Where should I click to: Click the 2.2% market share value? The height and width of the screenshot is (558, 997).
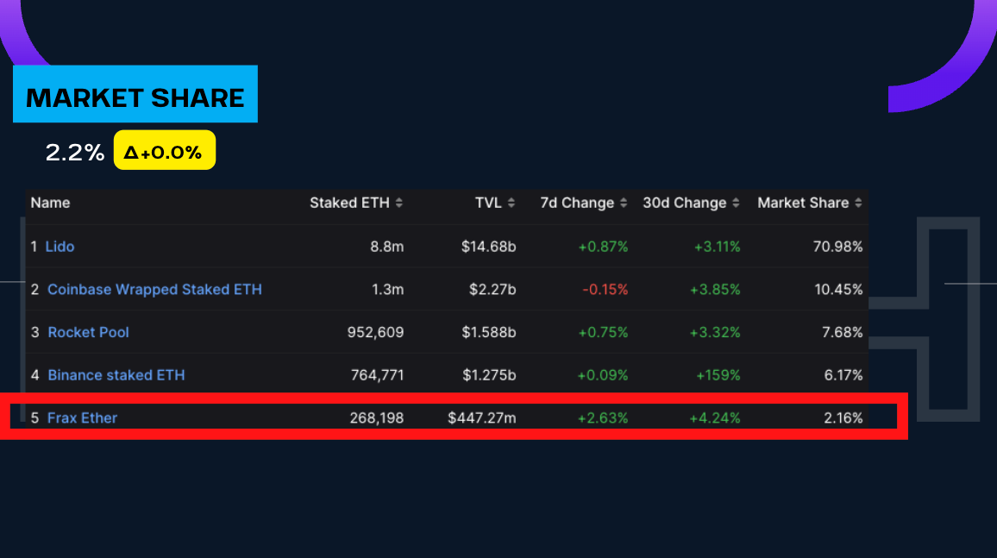pos(74,154)
